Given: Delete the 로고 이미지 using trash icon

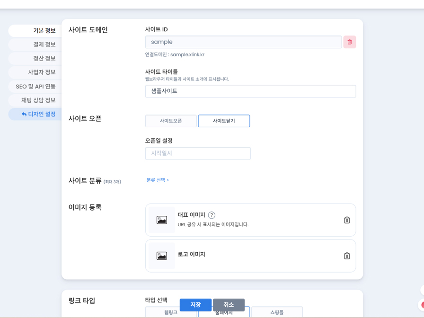Looking at the screenshot, I should point(347,256).
